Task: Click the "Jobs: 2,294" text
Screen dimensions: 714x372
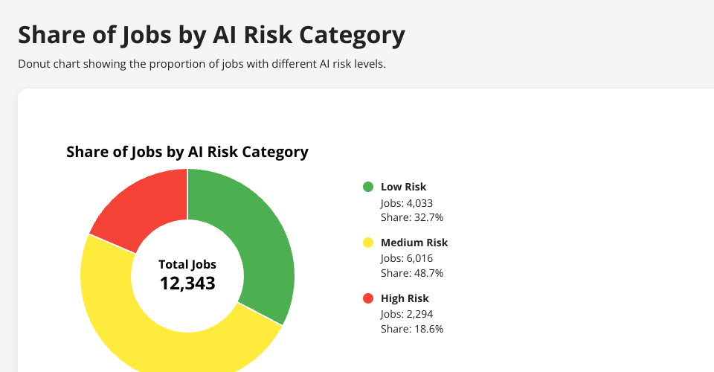Action: tap(407, 314)
